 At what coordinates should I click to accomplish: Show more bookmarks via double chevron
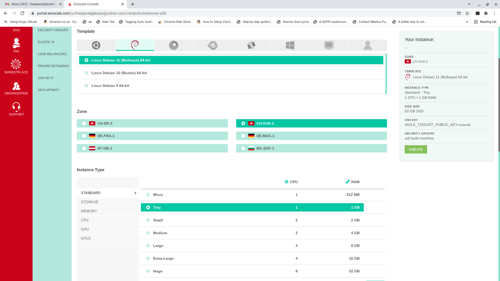coord(467,22)
